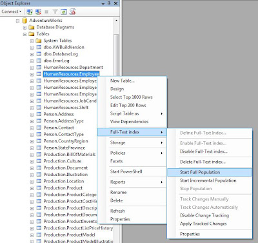Open the Storage submenu
This screenshot has width=258, height=243.
(x=132, y=142)
